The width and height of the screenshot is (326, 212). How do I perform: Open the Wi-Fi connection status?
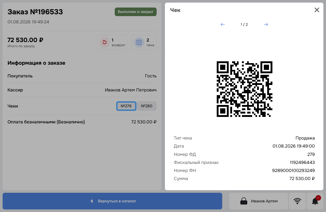(x=297, y=201)
